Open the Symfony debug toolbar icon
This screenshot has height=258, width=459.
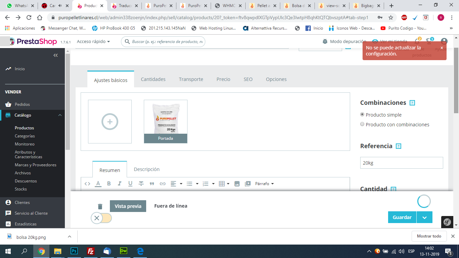tap(447, 222)
